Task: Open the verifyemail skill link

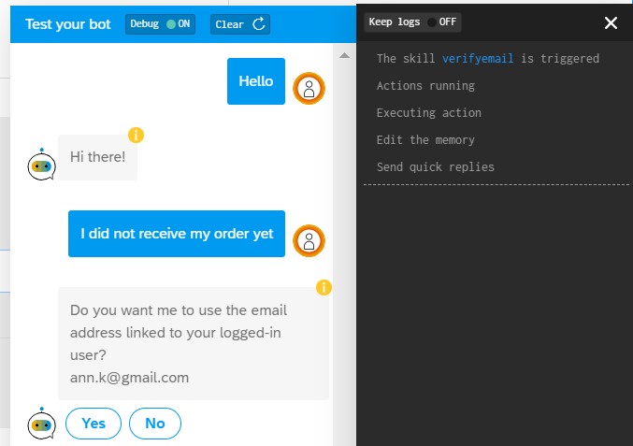Action: point(478,59)
